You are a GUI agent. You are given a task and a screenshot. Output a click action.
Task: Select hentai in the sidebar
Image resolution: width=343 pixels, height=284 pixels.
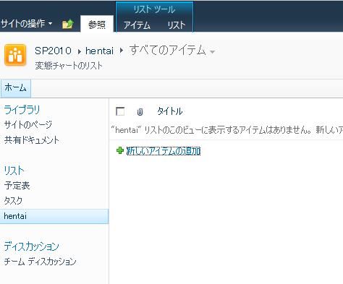54,216
